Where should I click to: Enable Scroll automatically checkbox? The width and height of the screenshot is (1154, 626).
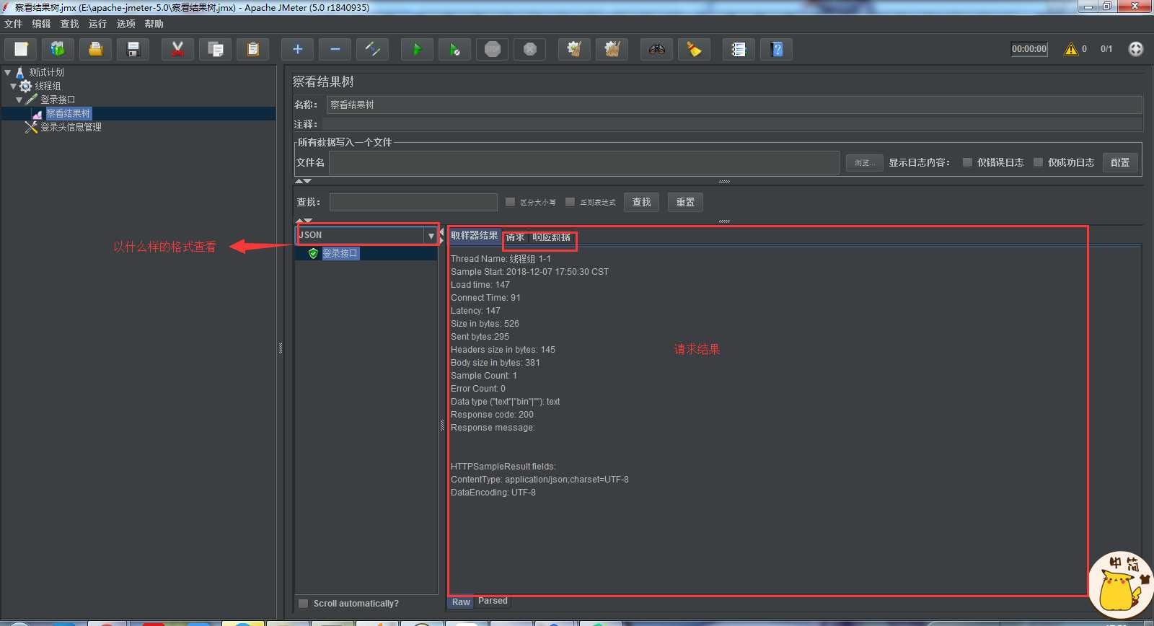click(x=304, y=604)
